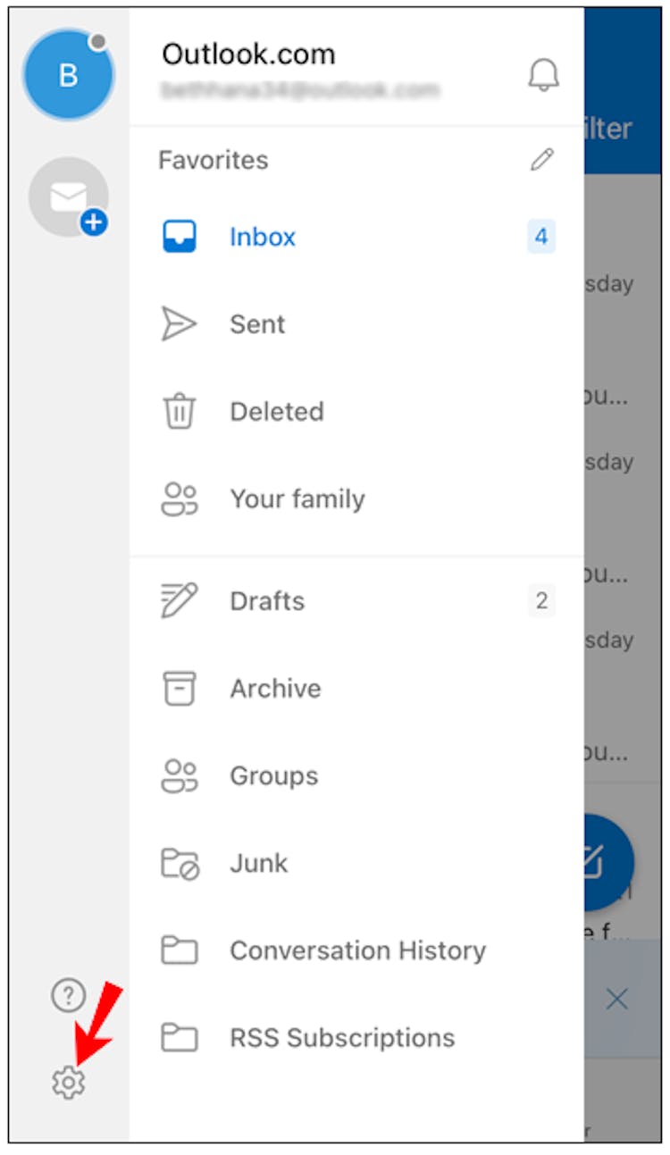Tap the blue compose button behind the menu
Image resolution: width=670 pixels, height=1155 pixels.
coord(607,861)
